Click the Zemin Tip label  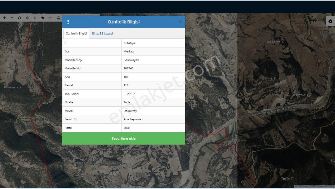pyautogui.click(x=71, y=119)
